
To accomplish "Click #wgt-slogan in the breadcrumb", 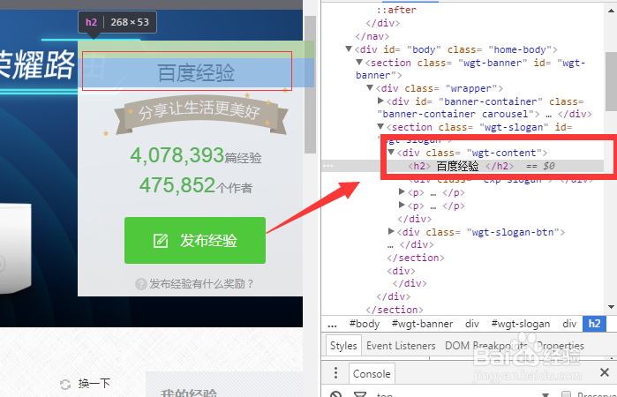I will click(x=521, y=324).
